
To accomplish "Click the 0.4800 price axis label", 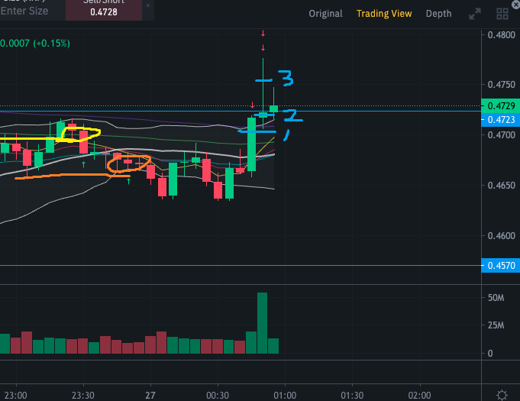I will pyautogui.click(x=501, y=35).
